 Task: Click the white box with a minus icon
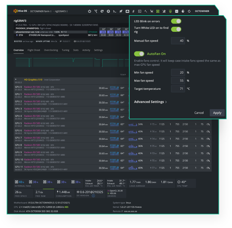[177, 11]
